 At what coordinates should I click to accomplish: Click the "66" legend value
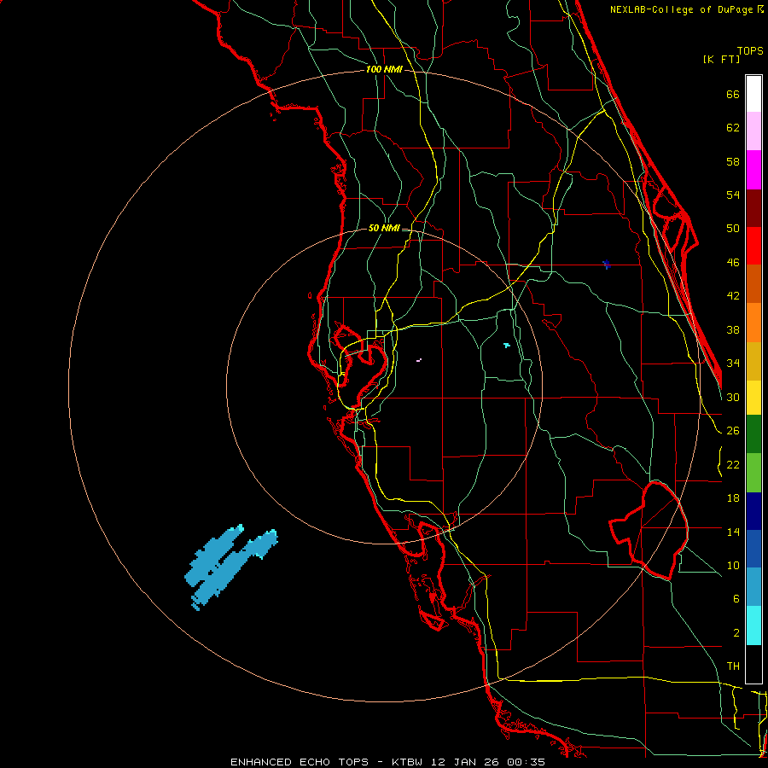733,95
